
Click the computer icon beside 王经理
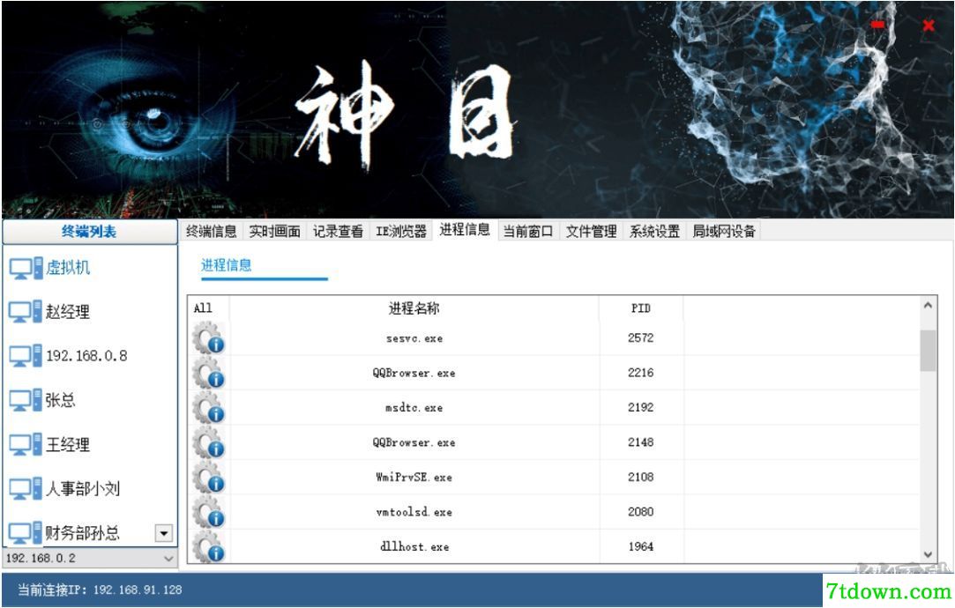26,445
